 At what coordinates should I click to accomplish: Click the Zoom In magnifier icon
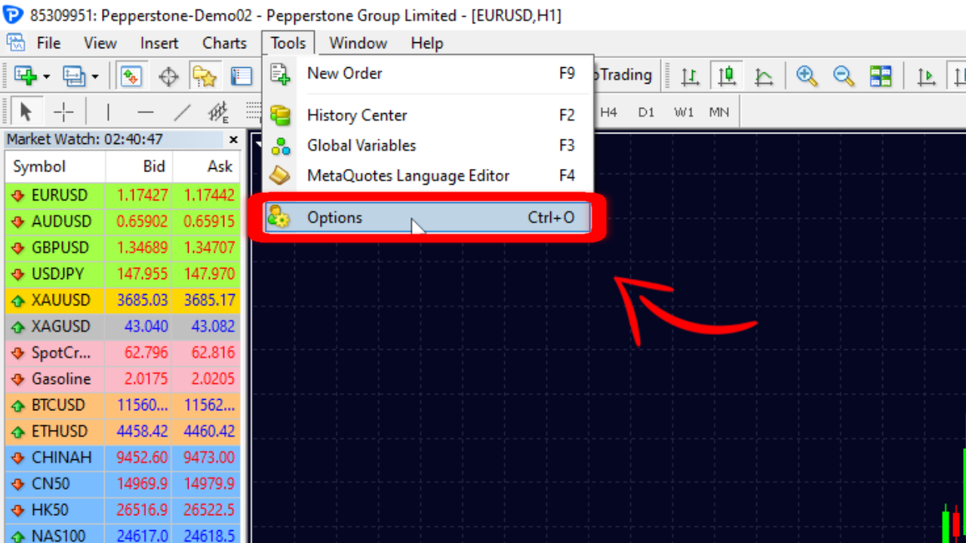[x=807, y=76]
